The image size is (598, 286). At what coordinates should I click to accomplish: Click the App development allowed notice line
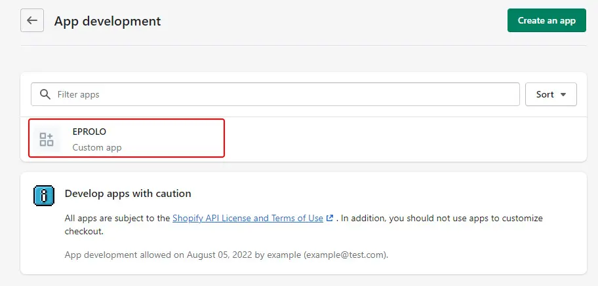click(x=226, y=255)
